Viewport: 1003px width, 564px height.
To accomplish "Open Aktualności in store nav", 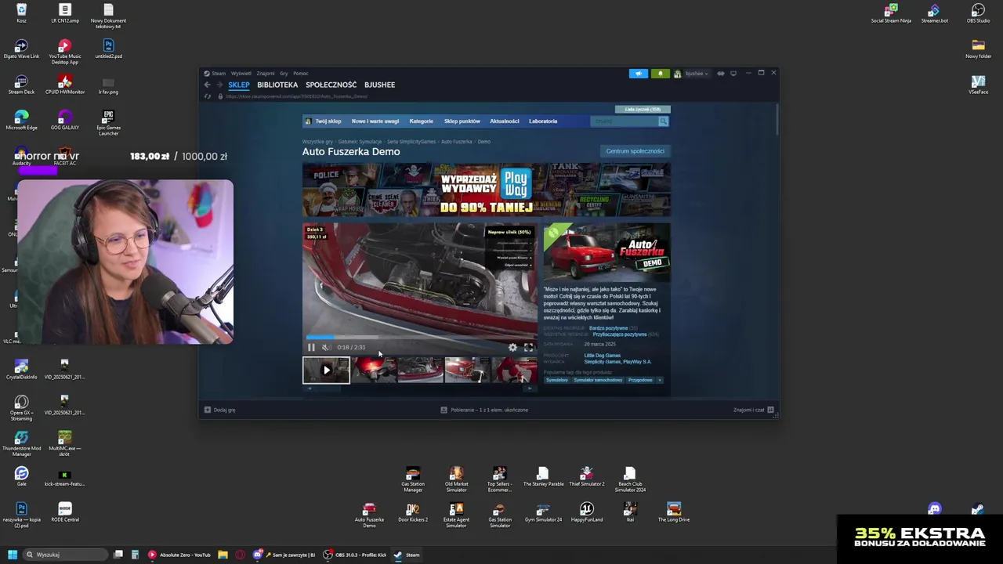I will (x=505, y=121).
